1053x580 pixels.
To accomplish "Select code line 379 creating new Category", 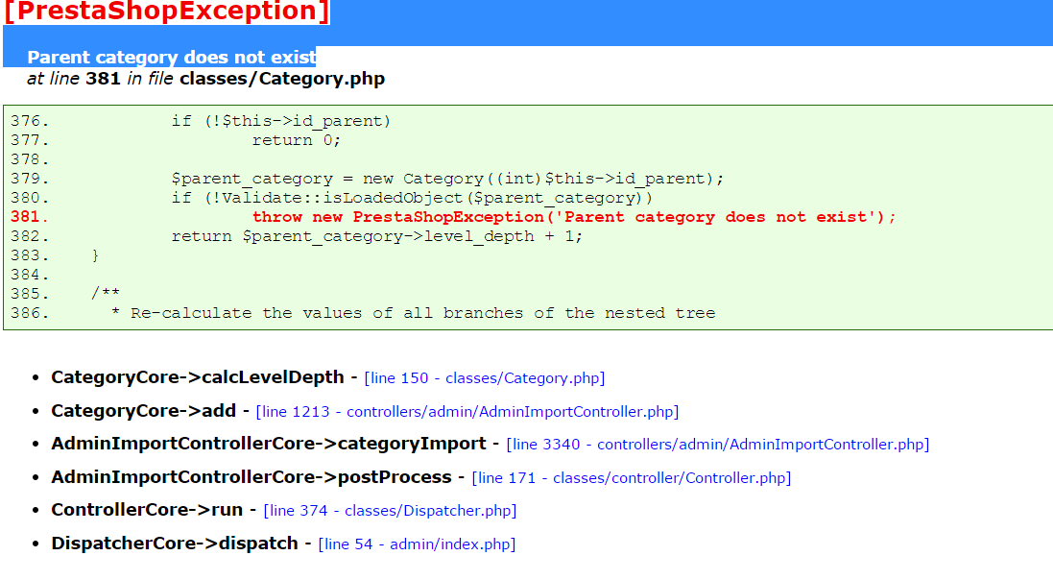I will [x=447, y=179].
